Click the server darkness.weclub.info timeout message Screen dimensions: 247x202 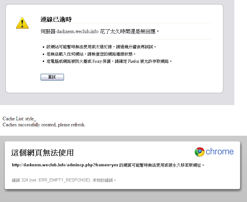(100, 32)
